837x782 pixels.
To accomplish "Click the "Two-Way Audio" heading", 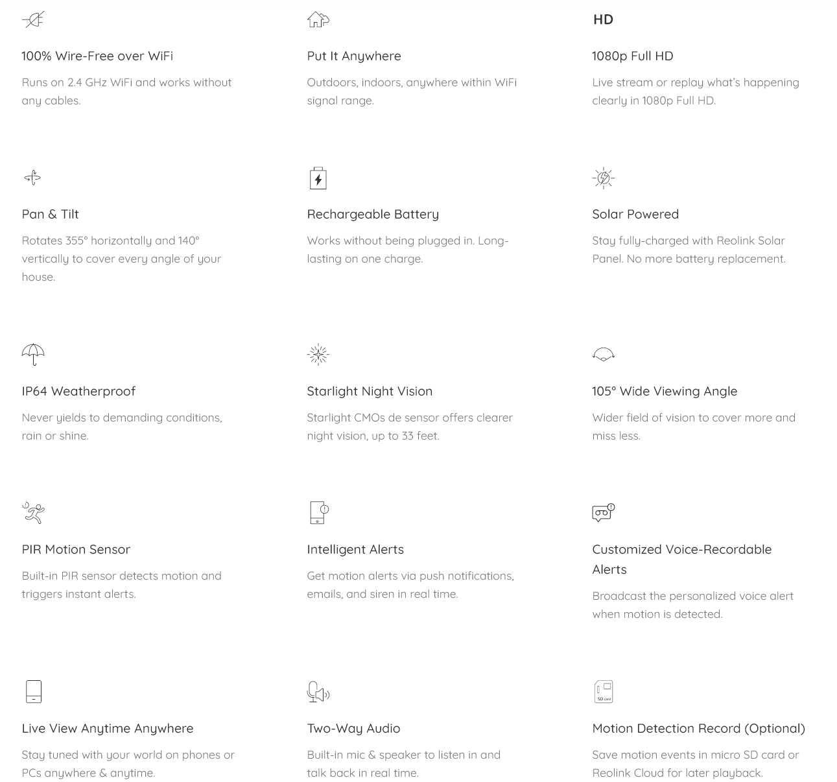I will coord(353,728).
